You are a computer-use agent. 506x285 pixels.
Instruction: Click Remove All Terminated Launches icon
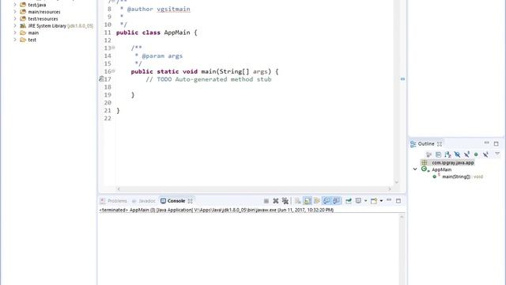point(285,201)
